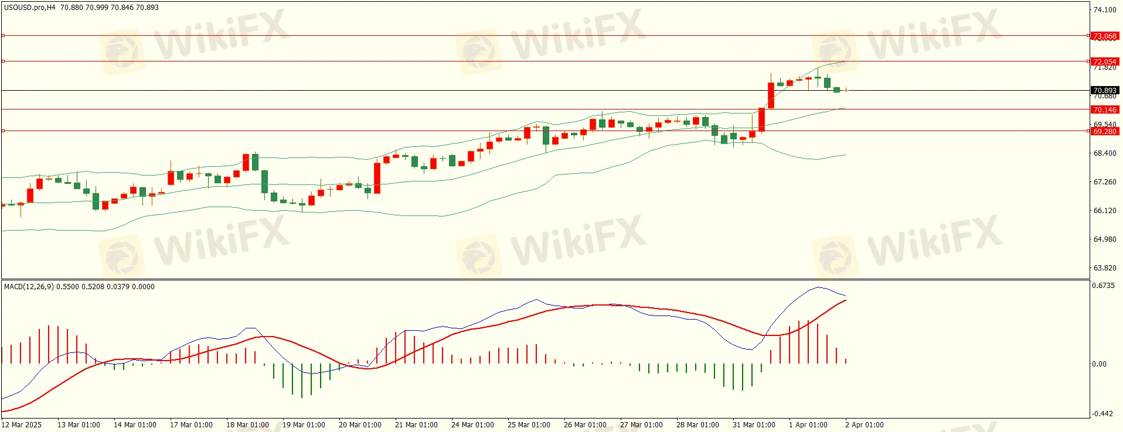Click the 25 Mar 01:00 time label
1123x432 pixels.
pyautogui.click(x=529, y=425)
